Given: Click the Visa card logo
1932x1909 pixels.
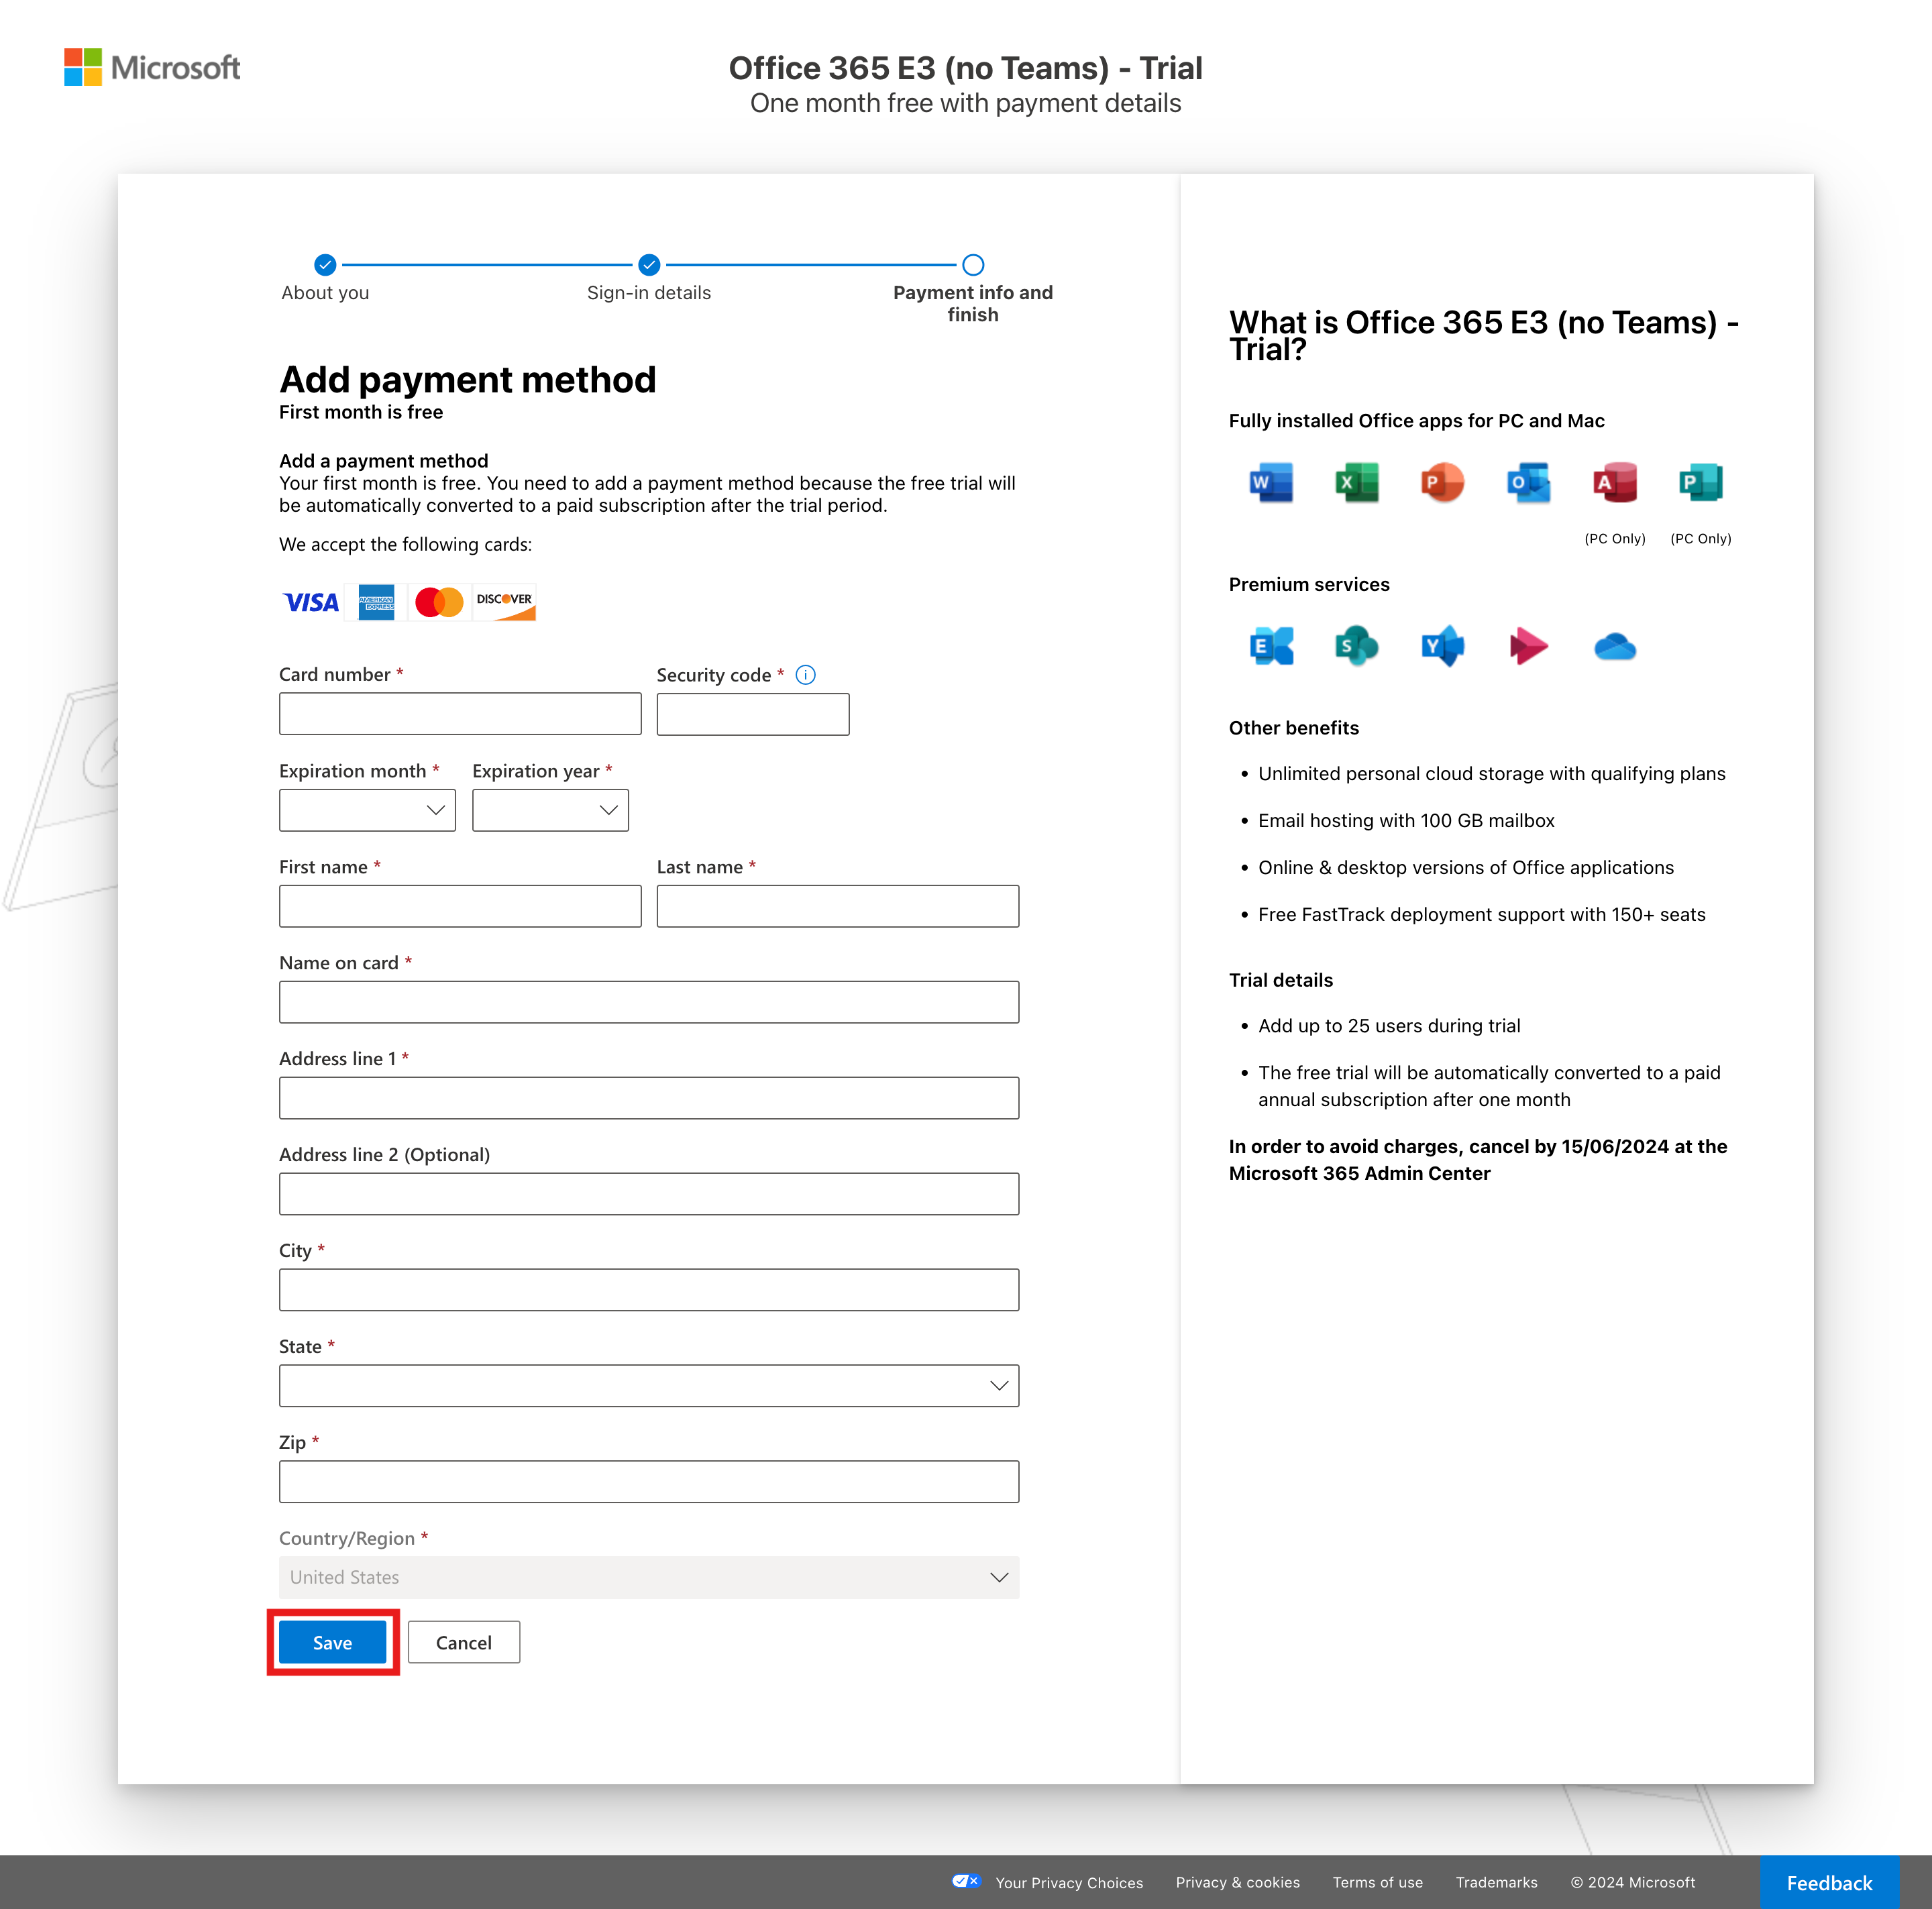Looking at the screenshot, I should coord(311,602).
